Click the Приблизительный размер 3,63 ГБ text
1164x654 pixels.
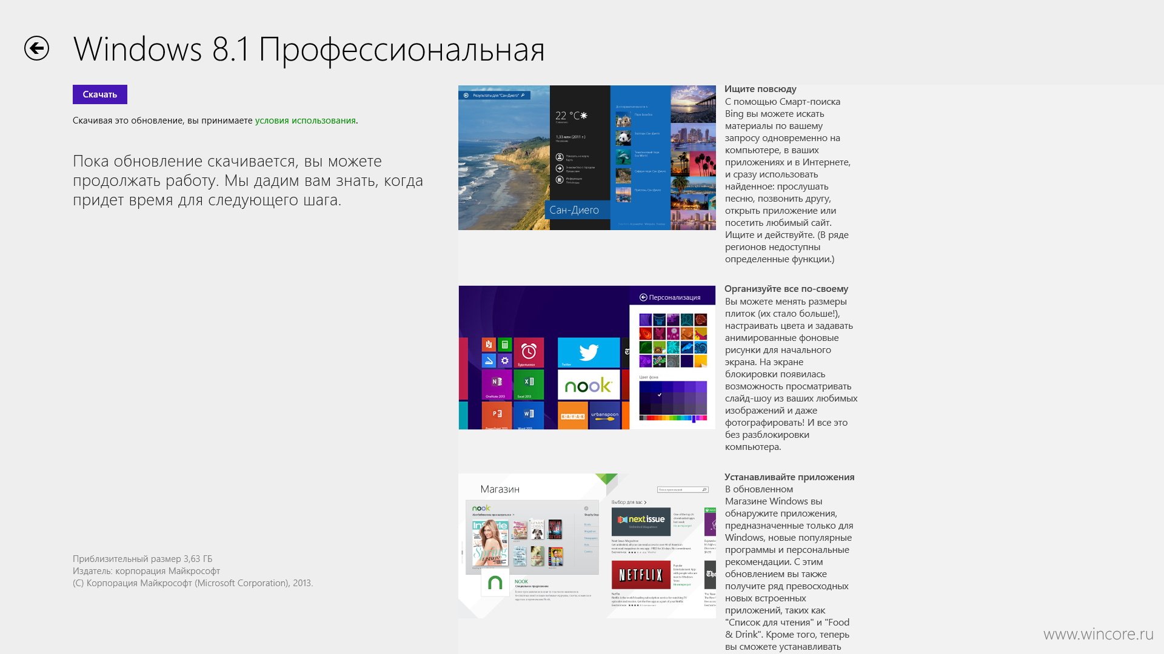(x=142, y=559)
